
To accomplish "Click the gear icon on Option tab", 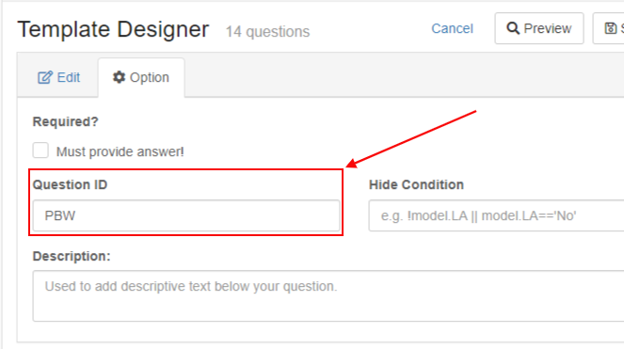I will point(119,77).
